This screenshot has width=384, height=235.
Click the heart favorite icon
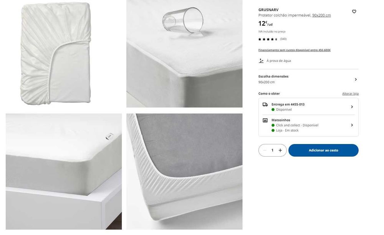point(354,12)
